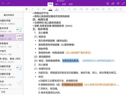
Task: Apply strikethrough formatting
Action: point(44,9)
